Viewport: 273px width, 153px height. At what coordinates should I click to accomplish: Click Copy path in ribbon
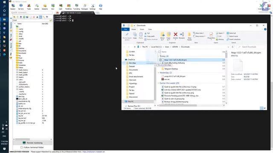point(150,36)
